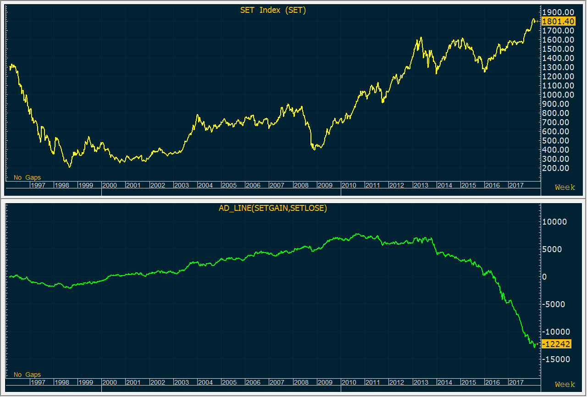Toggle No Gaps in the AD_LINE chart
The width and height of the screenshot is (587, 397).
pos(27,375)
